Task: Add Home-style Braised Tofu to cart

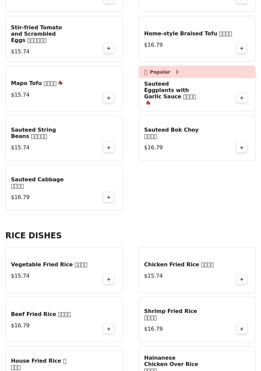Action: coord(242,48)
